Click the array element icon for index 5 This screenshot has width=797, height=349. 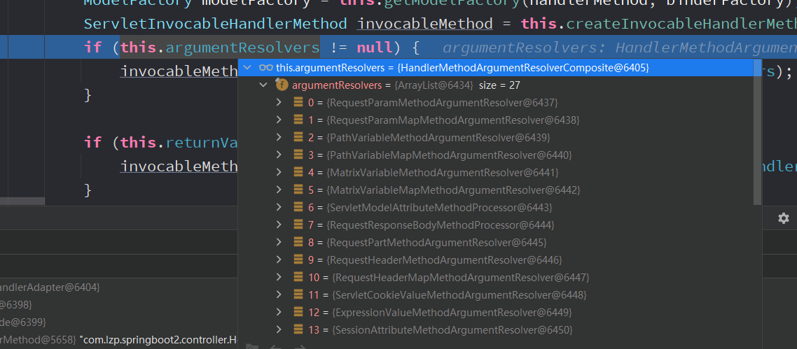[x=299, y=190]
